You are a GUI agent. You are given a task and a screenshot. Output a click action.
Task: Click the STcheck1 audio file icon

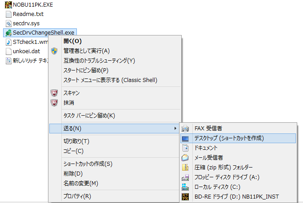point(8,42)
